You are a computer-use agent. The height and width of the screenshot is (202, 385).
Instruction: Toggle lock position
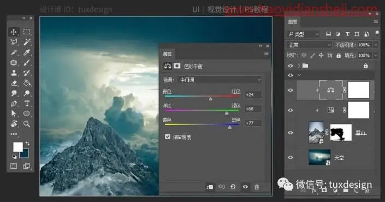(x=321, y=56)
